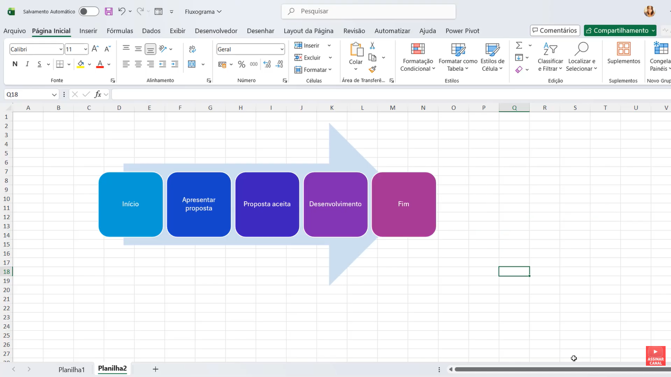
Task: Select the Planilha1 sheet tab
Action: coord(72,370)
